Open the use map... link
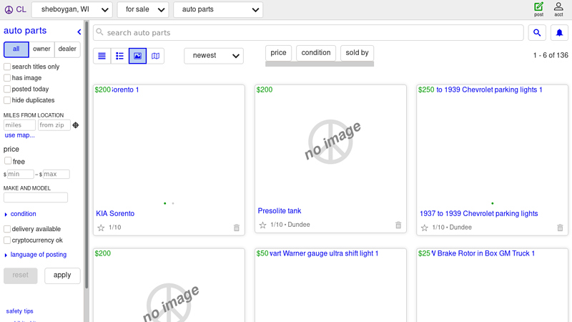The width and height of the screenshot is (572, 322). pyautogui.click(x=20, y=135)
